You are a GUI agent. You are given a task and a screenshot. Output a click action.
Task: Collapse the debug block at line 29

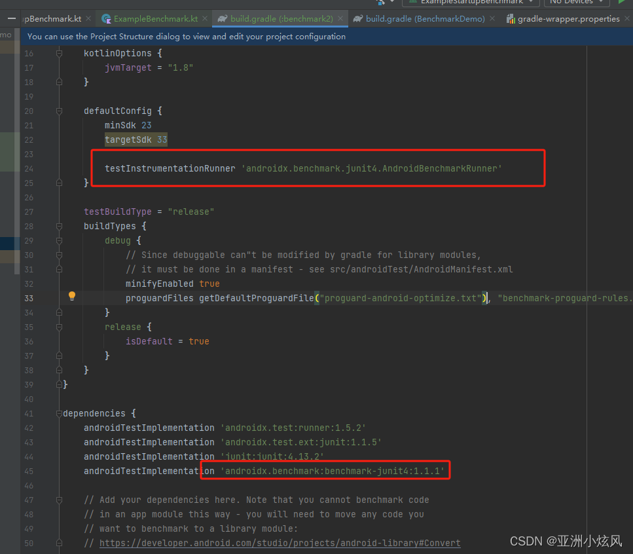pos(58,240)
